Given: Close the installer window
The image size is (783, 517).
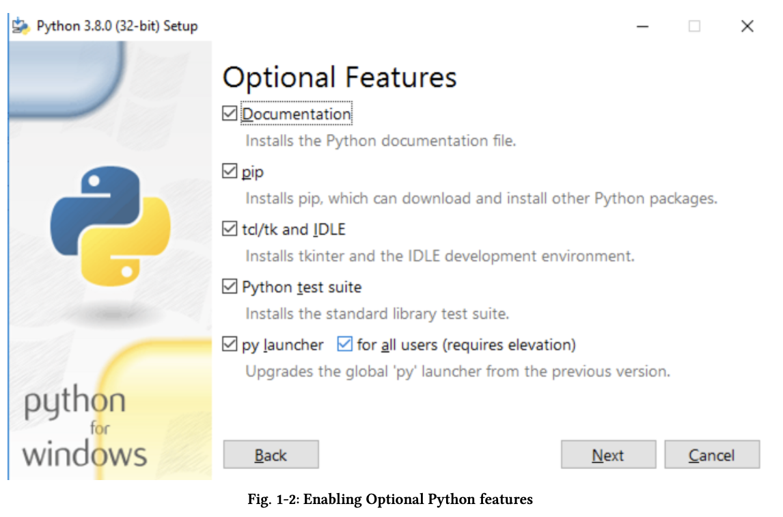Looking at the screenshot, I should click(x=747, y=25).
